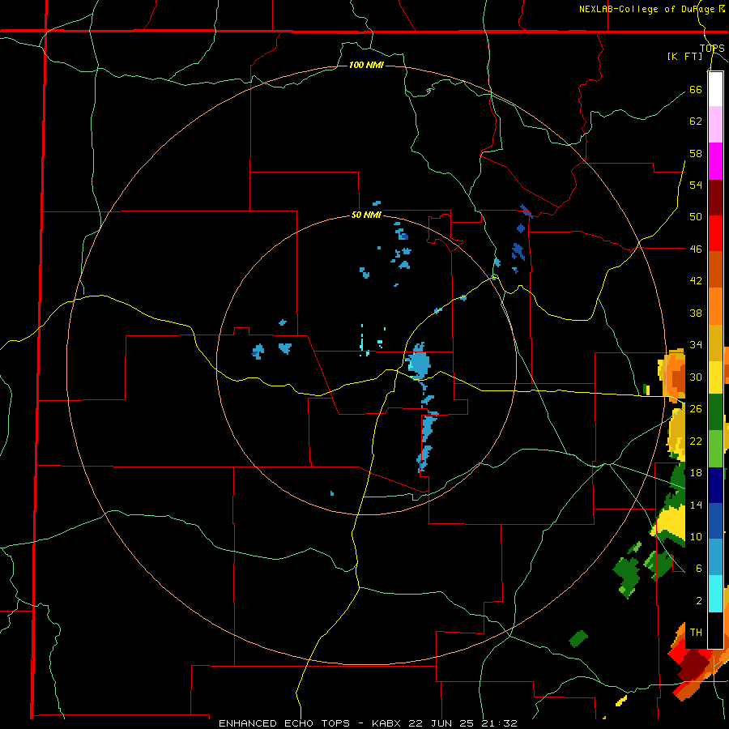The height and width of the screenshot is (729, 729).
Task: Click the 2 legend value
Action: pyautogui.click(x=698, y=601)
